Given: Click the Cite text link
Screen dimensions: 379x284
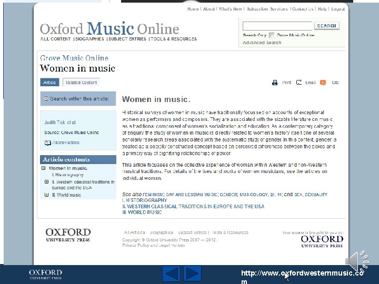Looking at the screenshot, I should pyautogui.click(x=335, y=83).
